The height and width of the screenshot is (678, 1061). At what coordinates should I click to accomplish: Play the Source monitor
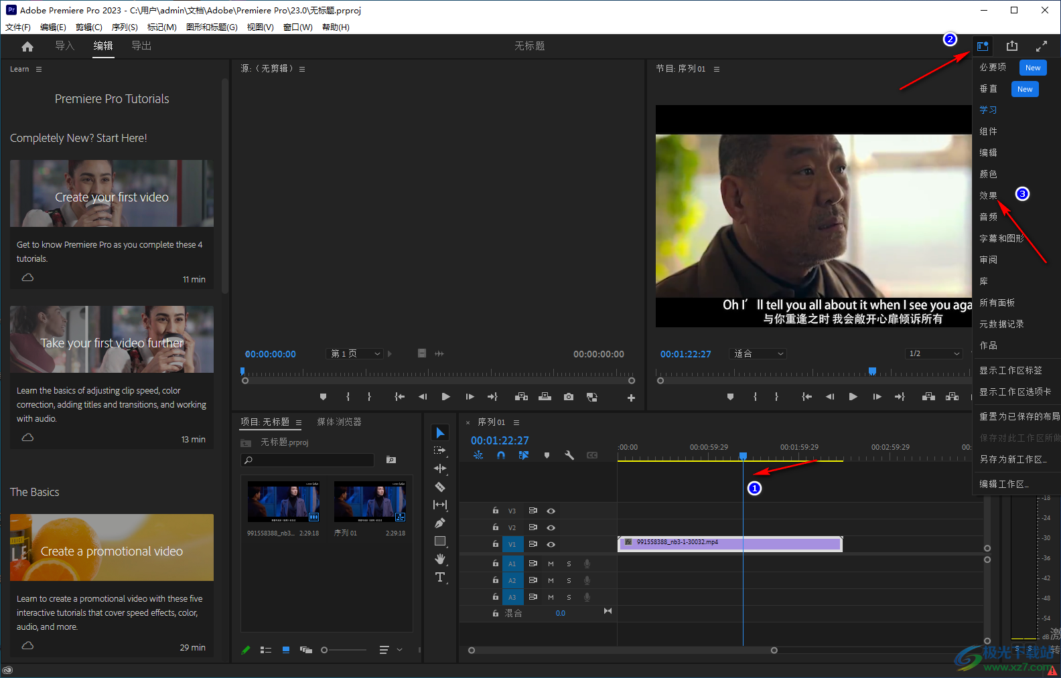(445, 397)
